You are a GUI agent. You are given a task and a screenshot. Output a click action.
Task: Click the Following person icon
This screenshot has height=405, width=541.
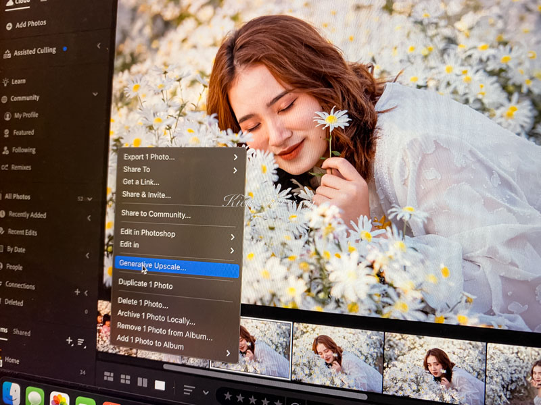pyautogui.click(x=5, y=151)
